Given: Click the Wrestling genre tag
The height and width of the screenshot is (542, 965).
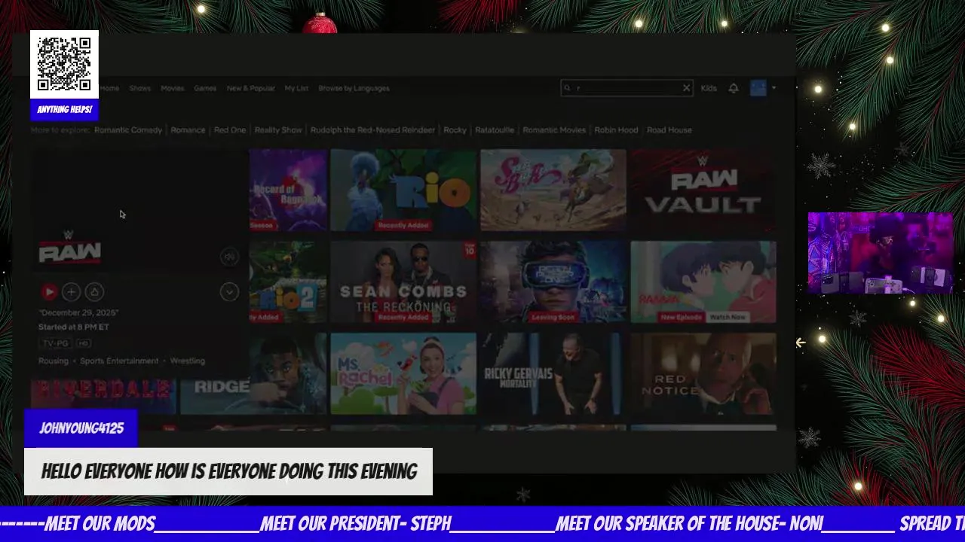Looking at the screenshot, I should 188,361.
